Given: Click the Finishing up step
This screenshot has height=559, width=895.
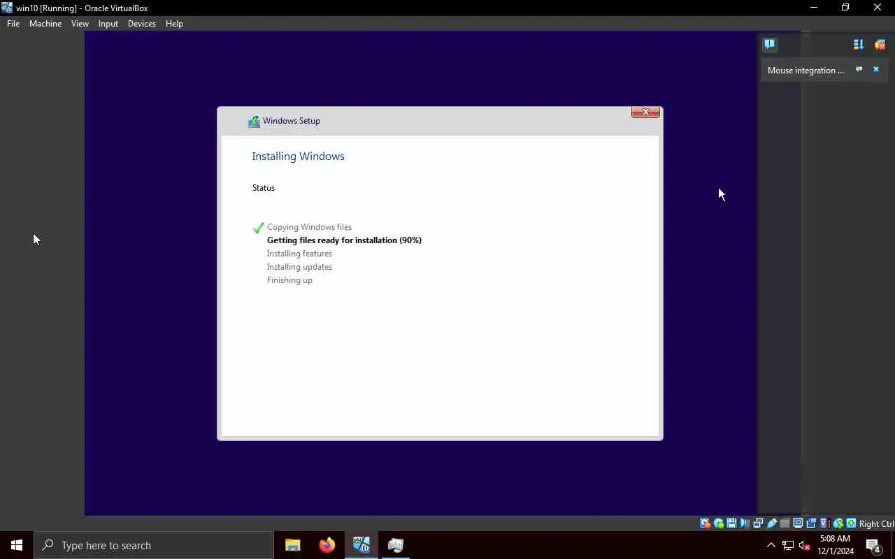Looking at the screenshot, I should pos(289,280).
